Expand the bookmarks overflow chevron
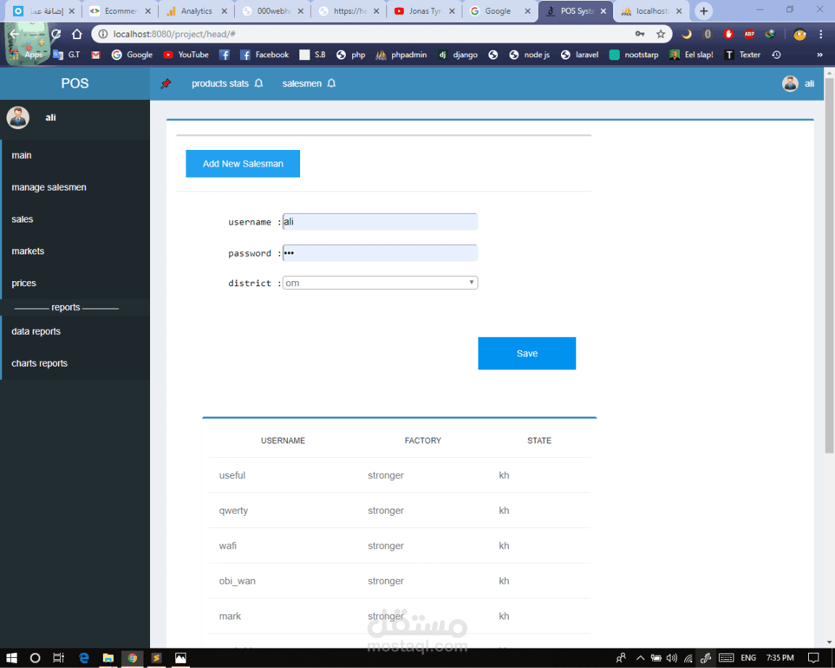This screenshot has width=835, height=668. coord(820,55)
